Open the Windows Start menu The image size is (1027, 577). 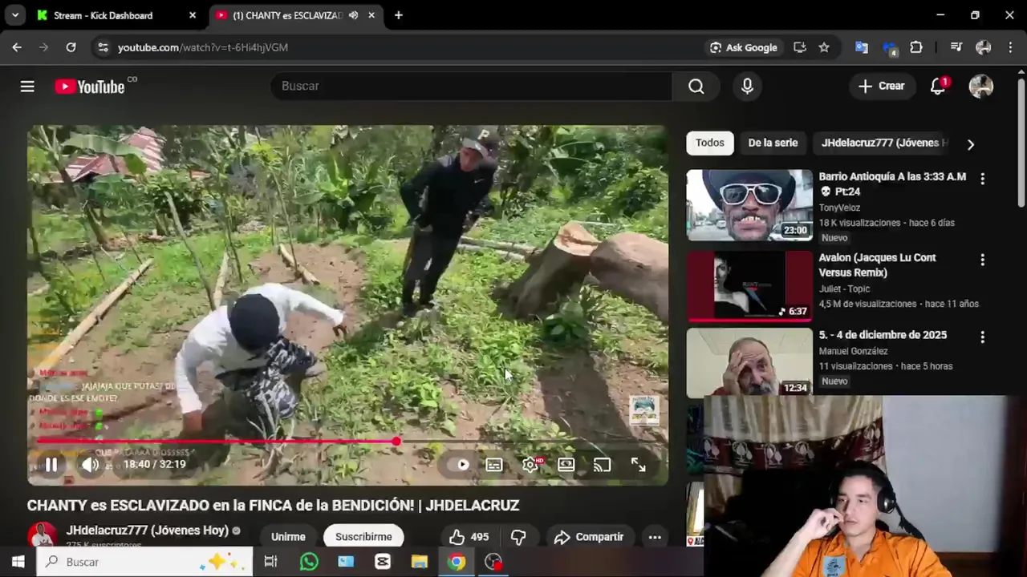click(18, 562)
